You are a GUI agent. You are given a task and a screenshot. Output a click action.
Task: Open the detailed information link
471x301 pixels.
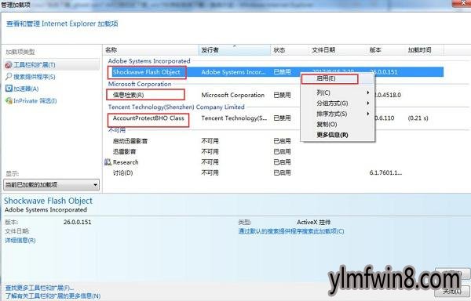pyautogui.click(x=20, y=240)
